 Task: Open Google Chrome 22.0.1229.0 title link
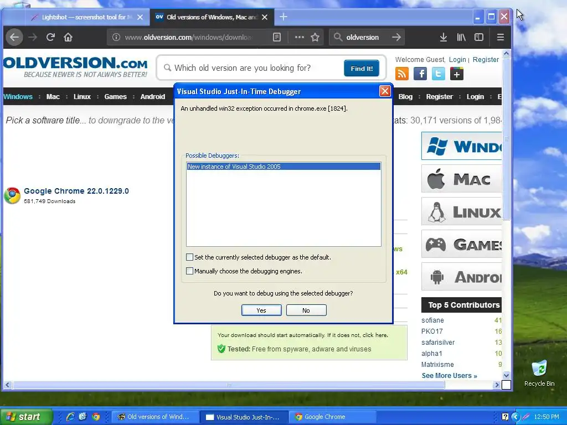point(76,191)
